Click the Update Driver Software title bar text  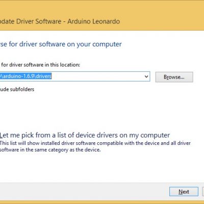point(31,21)
